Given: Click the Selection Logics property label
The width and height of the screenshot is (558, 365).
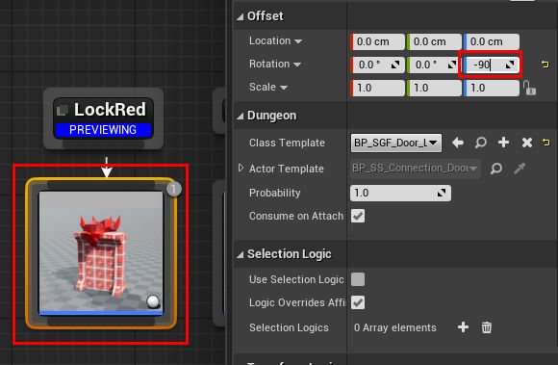Looking at the screenshot, I should pyautogui.click(x=289, y=327).
